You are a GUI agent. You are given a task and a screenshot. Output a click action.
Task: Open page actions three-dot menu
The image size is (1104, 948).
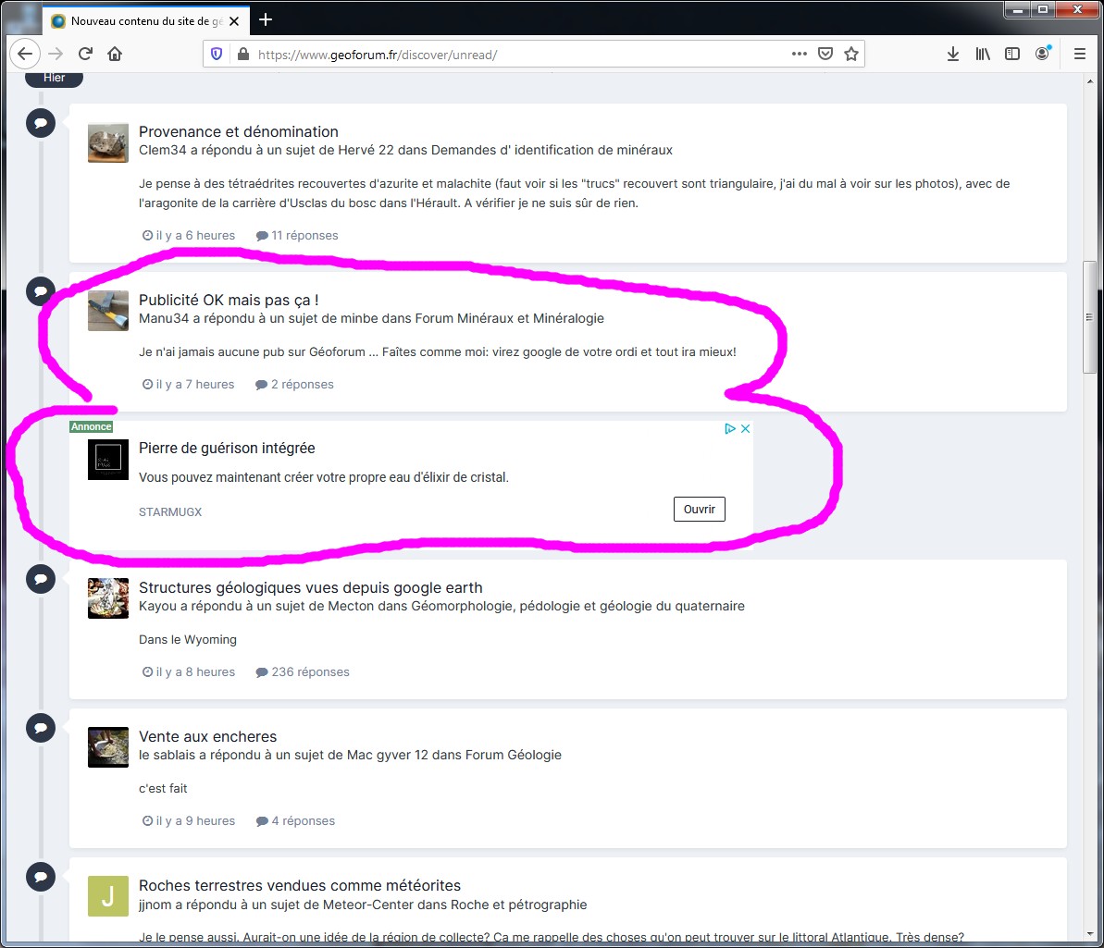tap(800, 54)
